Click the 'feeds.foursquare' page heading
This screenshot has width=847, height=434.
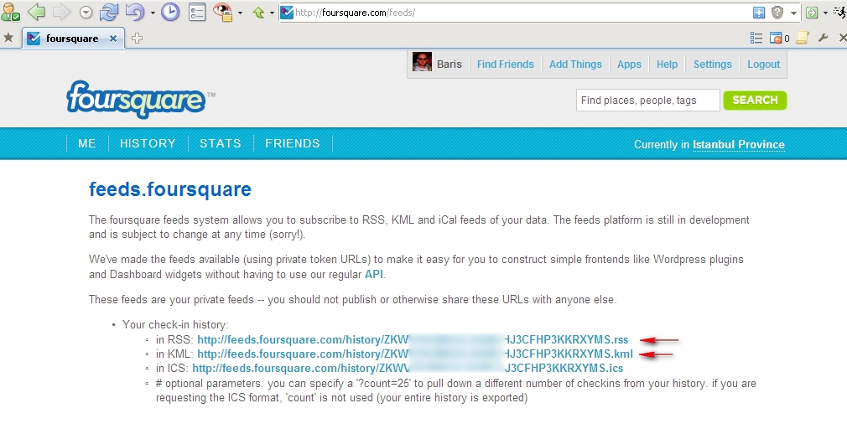tap(170, 189)
